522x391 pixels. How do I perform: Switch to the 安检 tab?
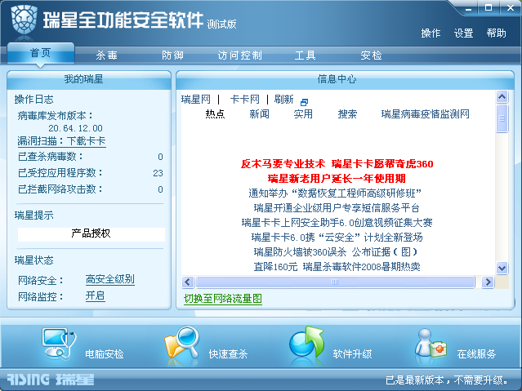click(x=371, y=55)
